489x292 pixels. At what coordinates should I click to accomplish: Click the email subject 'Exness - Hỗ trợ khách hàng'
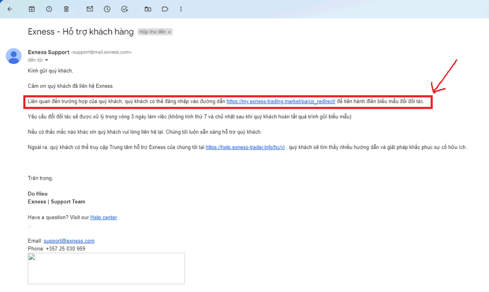[81, 32]
